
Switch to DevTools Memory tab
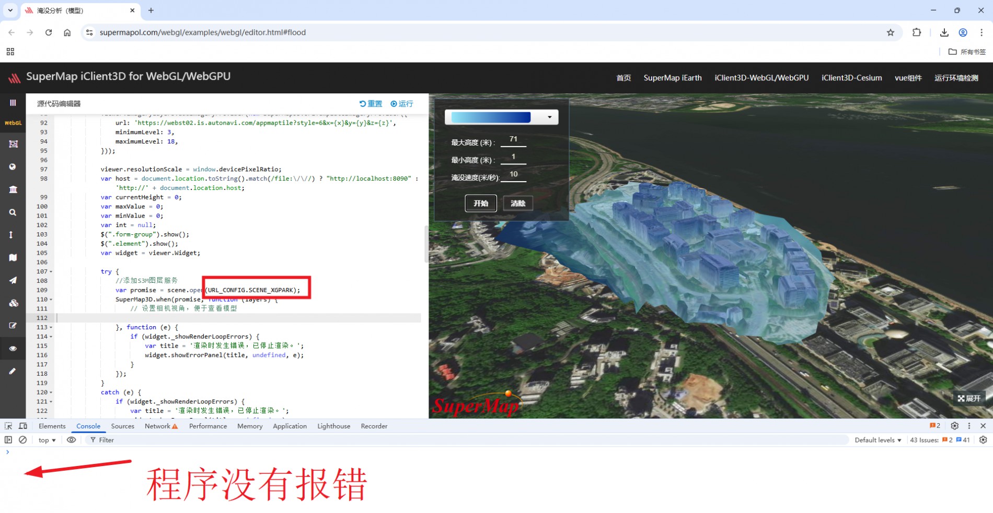tap(250, 426)
